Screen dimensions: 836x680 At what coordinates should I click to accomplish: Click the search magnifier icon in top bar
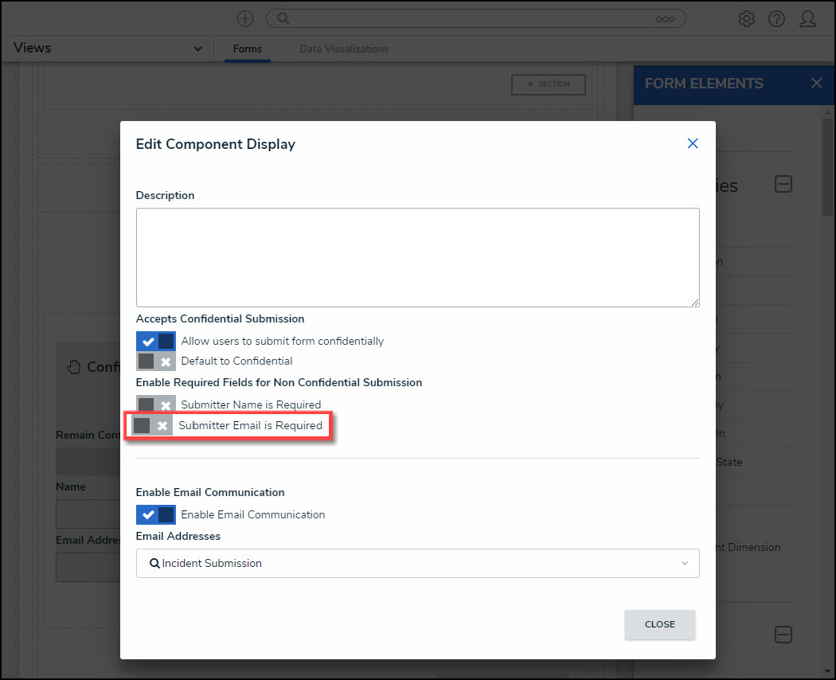point(283,18)
